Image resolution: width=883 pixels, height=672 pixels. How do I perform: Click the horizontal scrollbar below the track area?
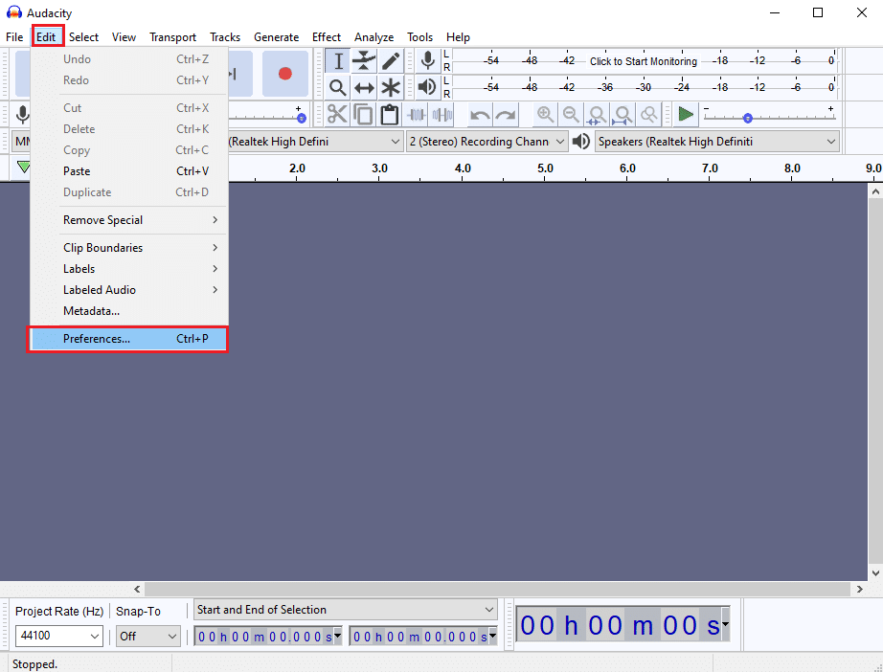click(x=498, y=590)
